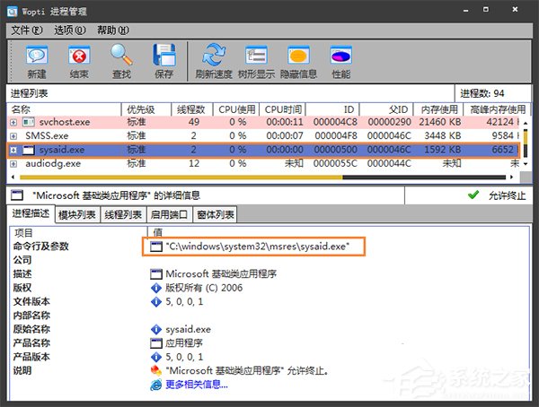Click the sysaid.exe process icon

[29, 150]
